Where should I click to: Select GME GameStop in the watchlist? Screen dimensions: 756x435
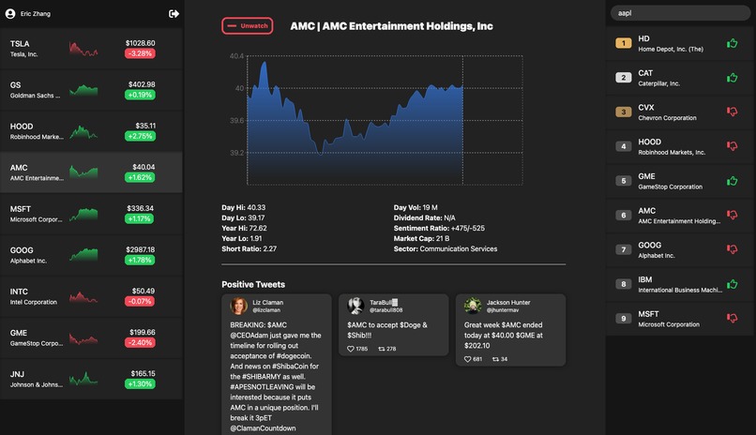tap(91, 337)
